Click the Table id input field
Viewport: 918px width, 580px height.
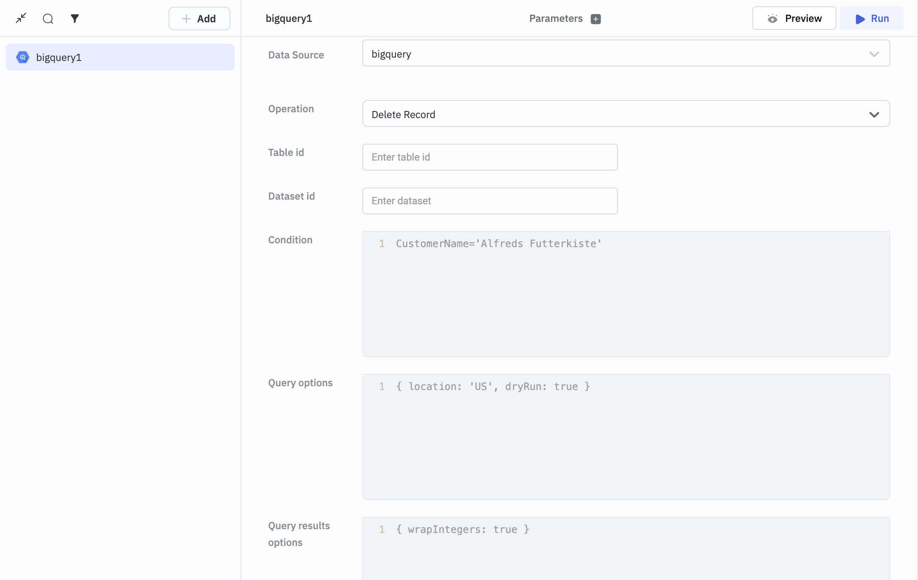click(489, 157)
